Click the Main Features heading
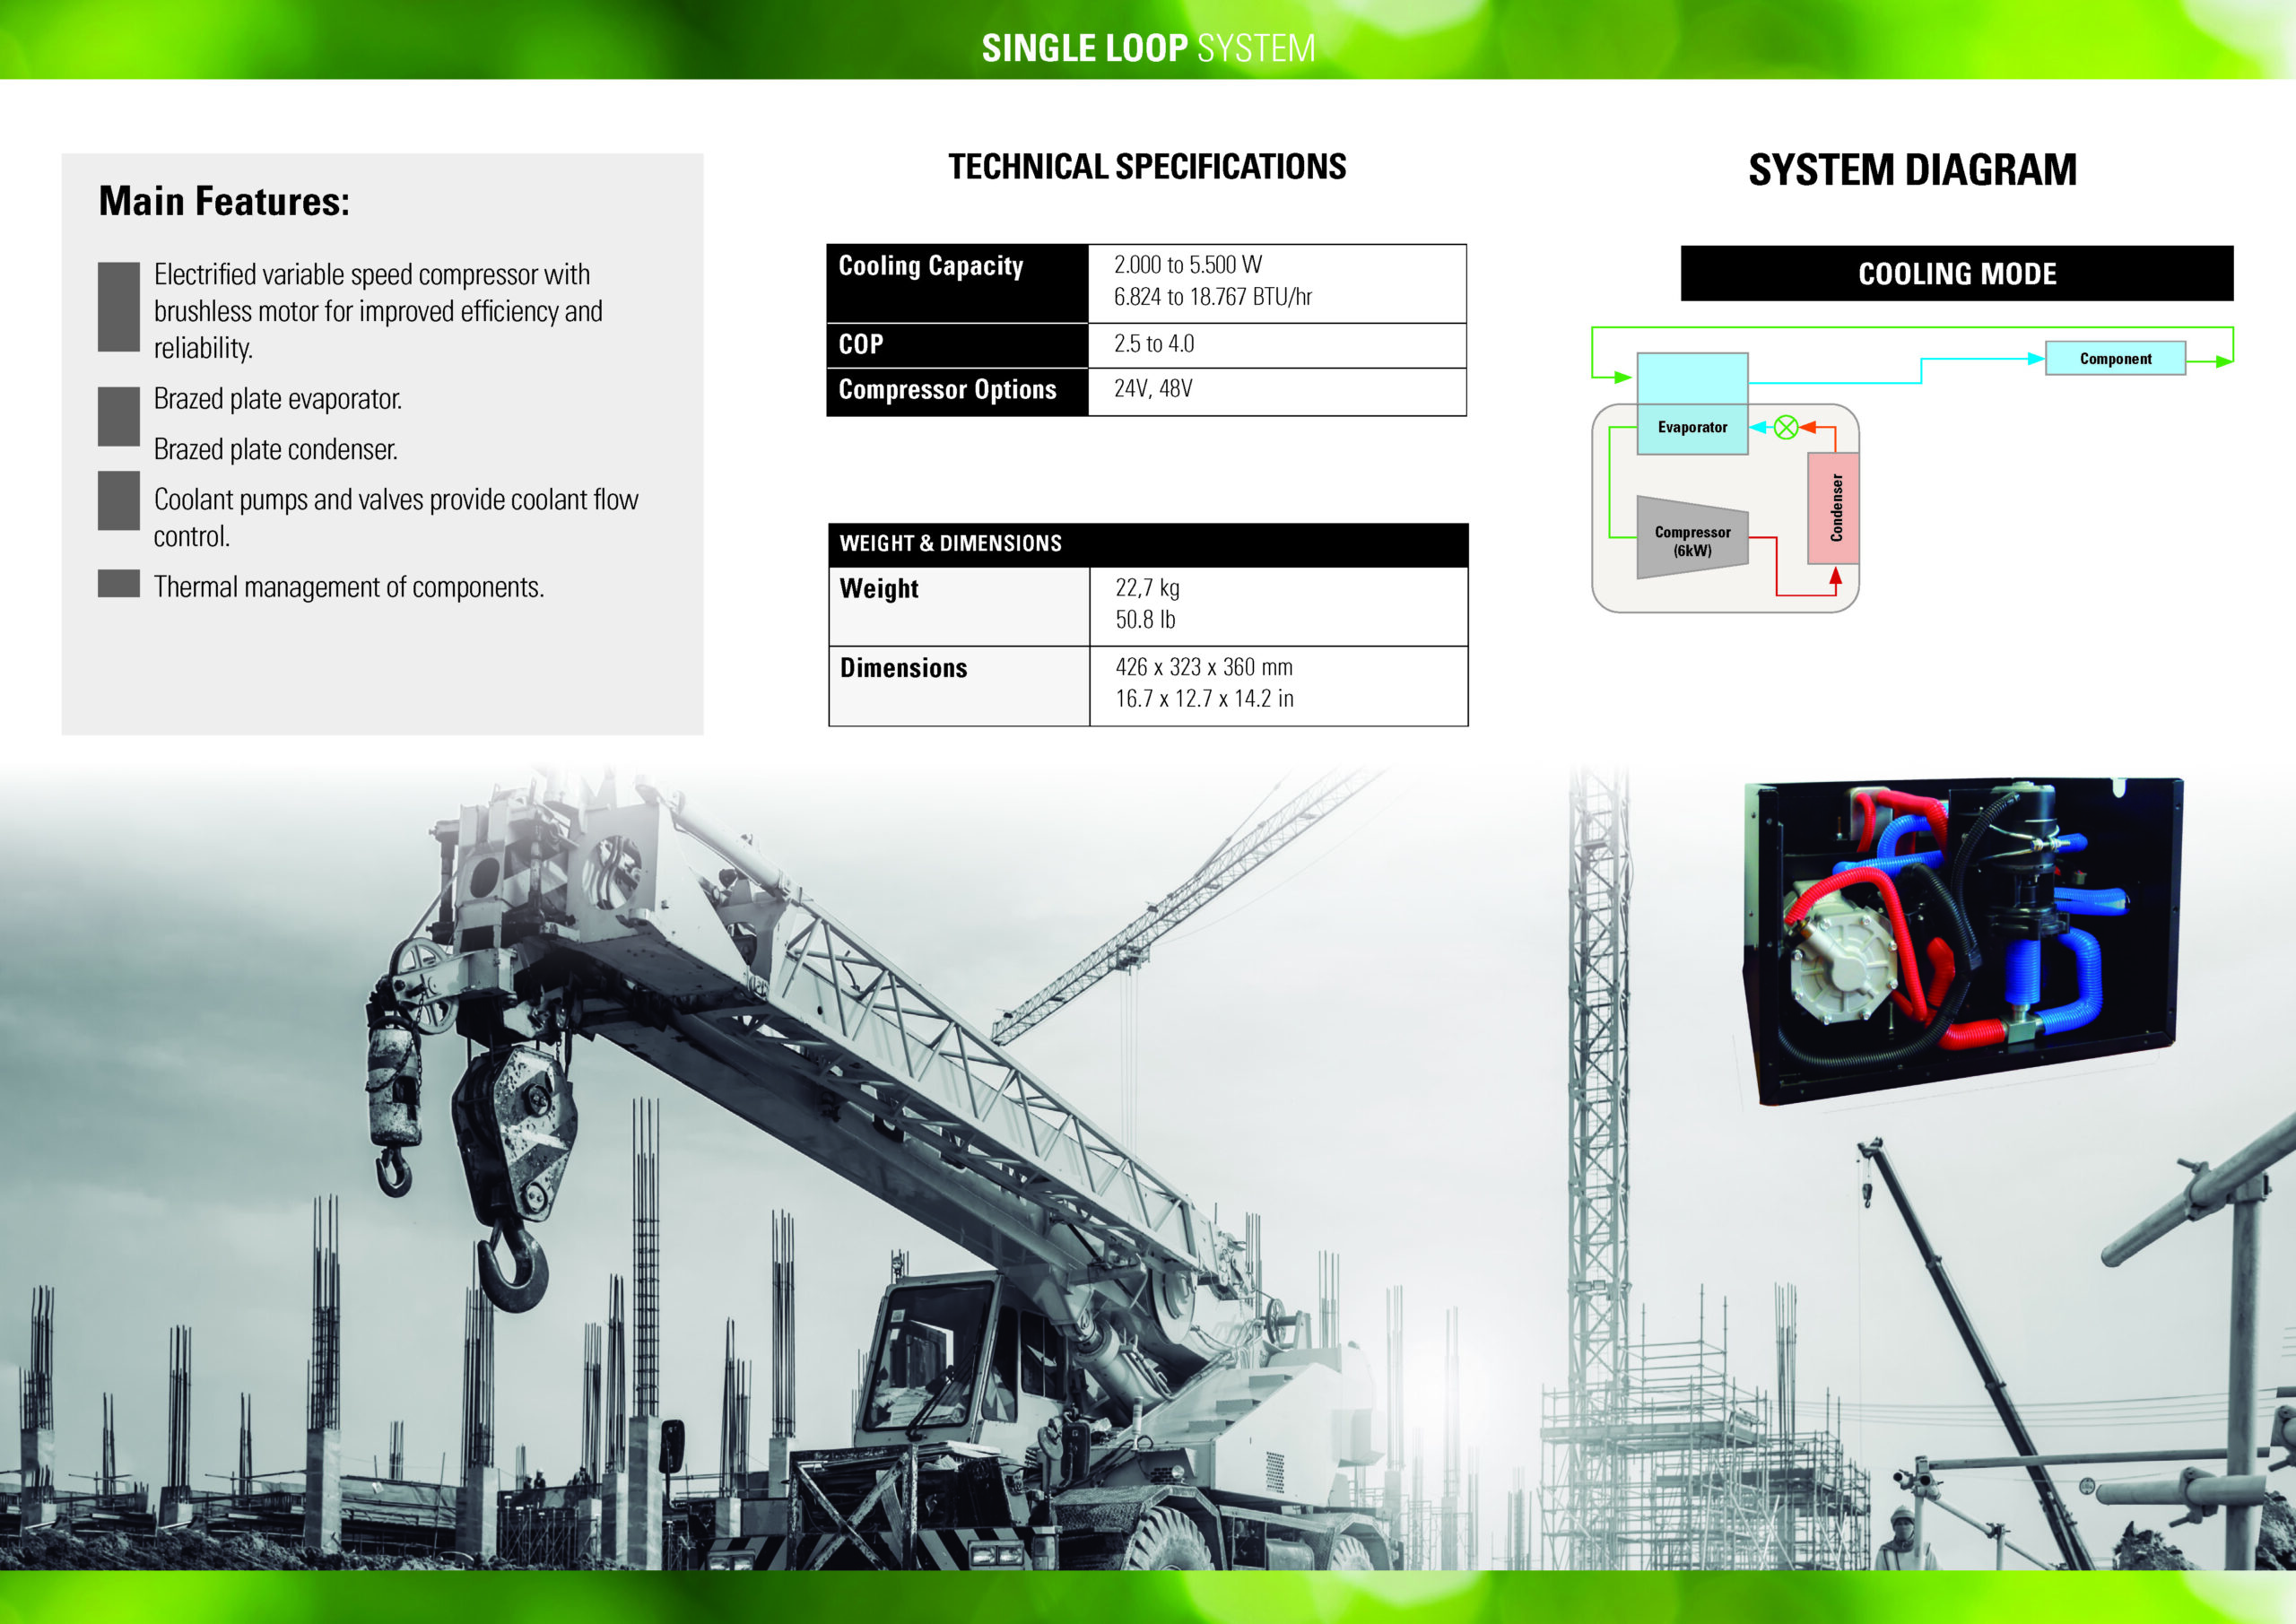The width and height of the screenshot is (2296, 1624). click(224, 202)
